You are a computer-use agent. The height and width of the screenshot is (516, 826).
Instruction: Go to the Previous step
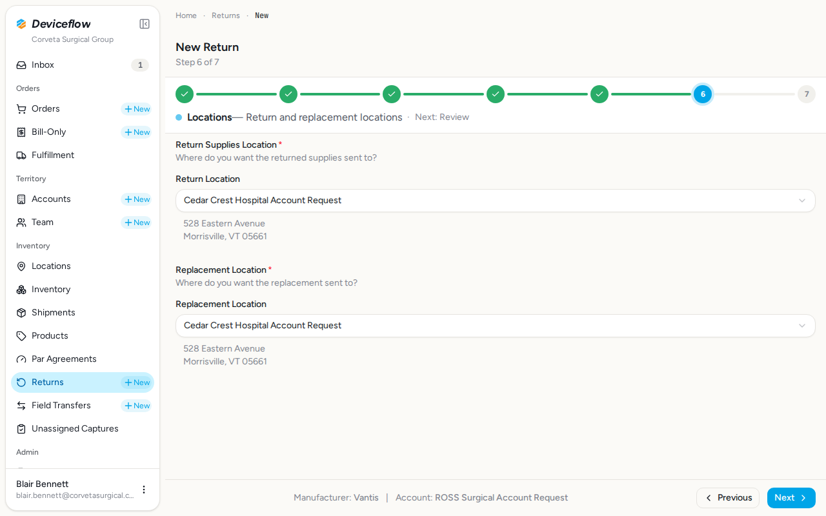pos(728,498)
